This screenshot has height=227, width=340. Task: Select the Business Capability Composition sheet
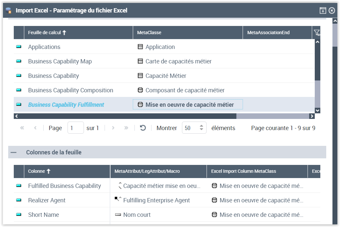[x=70, y=90]
